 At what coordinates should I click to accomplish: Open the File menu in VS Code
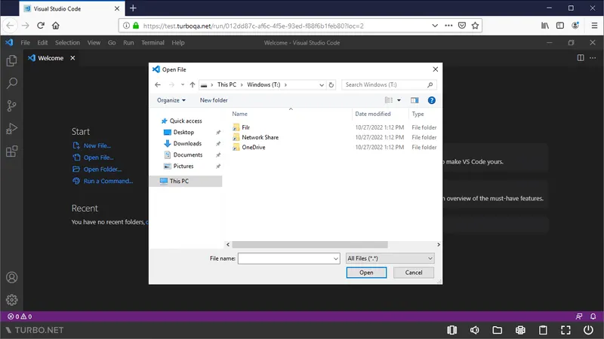(26, 43)
